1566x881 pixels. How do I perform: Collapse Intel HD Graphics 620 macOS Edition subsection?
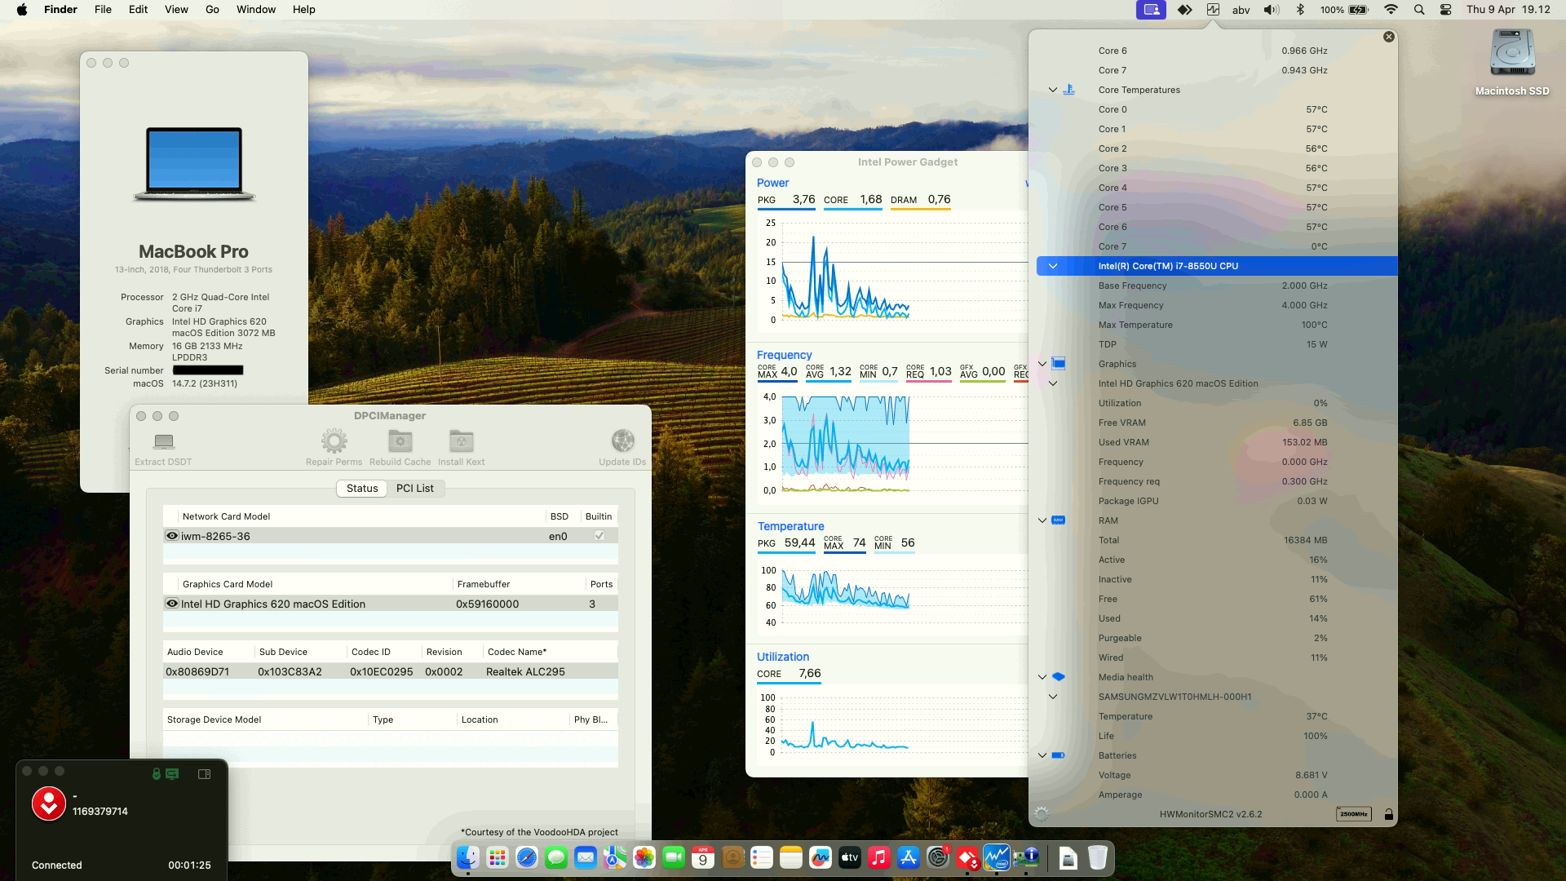coord(1053,383)
